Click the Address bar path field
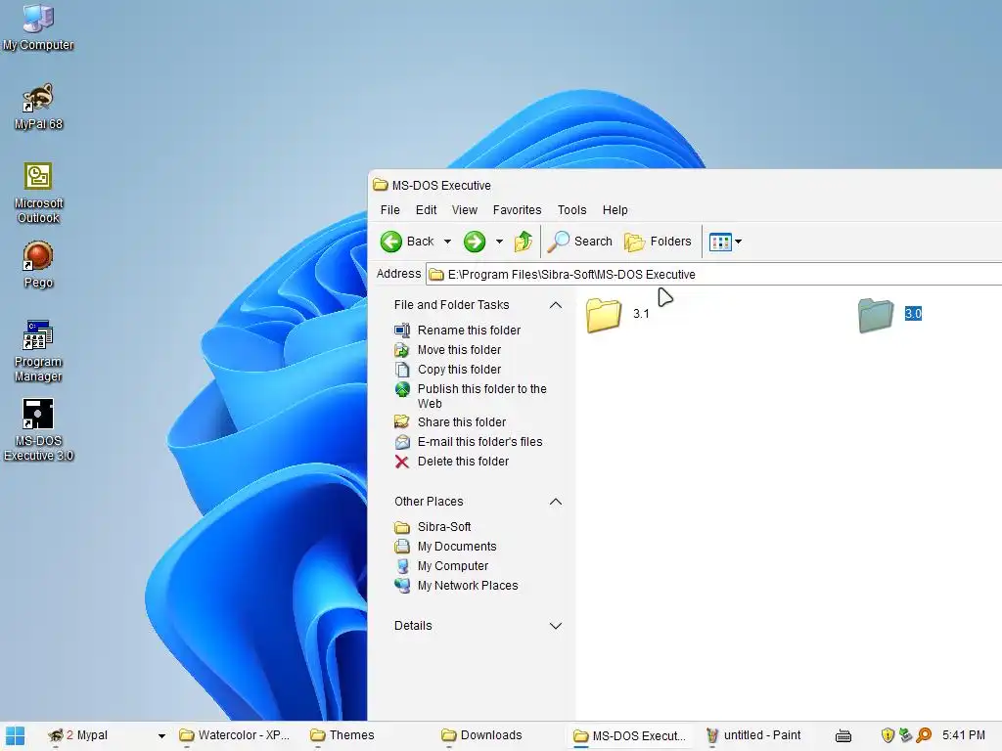The height and width of the screenshot is (751, 1002). pos(713,275)
